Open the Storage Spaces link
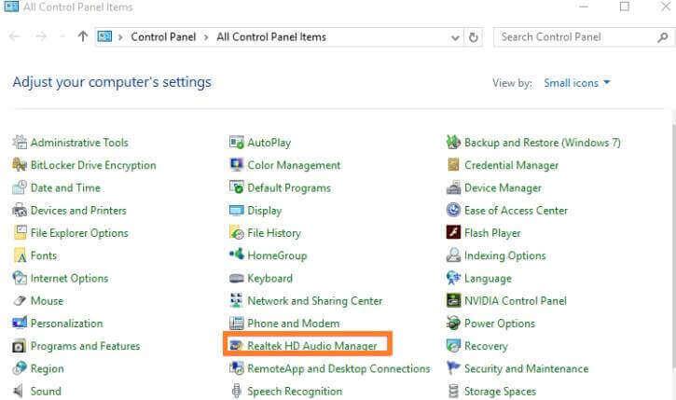 tap(500, 392)
